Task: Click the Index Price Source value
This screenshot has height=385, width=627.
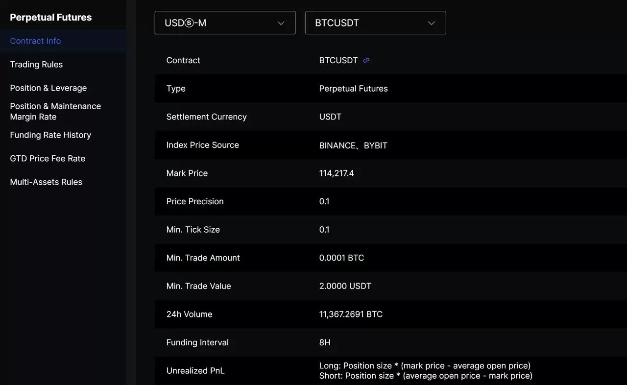Action: (x=353, y=145)
